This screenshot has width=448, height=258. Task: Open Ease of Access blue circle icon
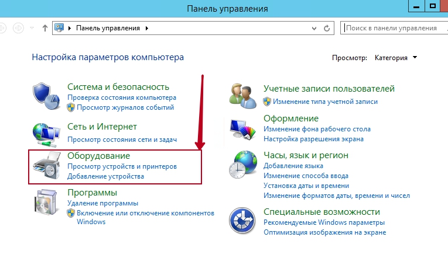(x=242, y=221)
